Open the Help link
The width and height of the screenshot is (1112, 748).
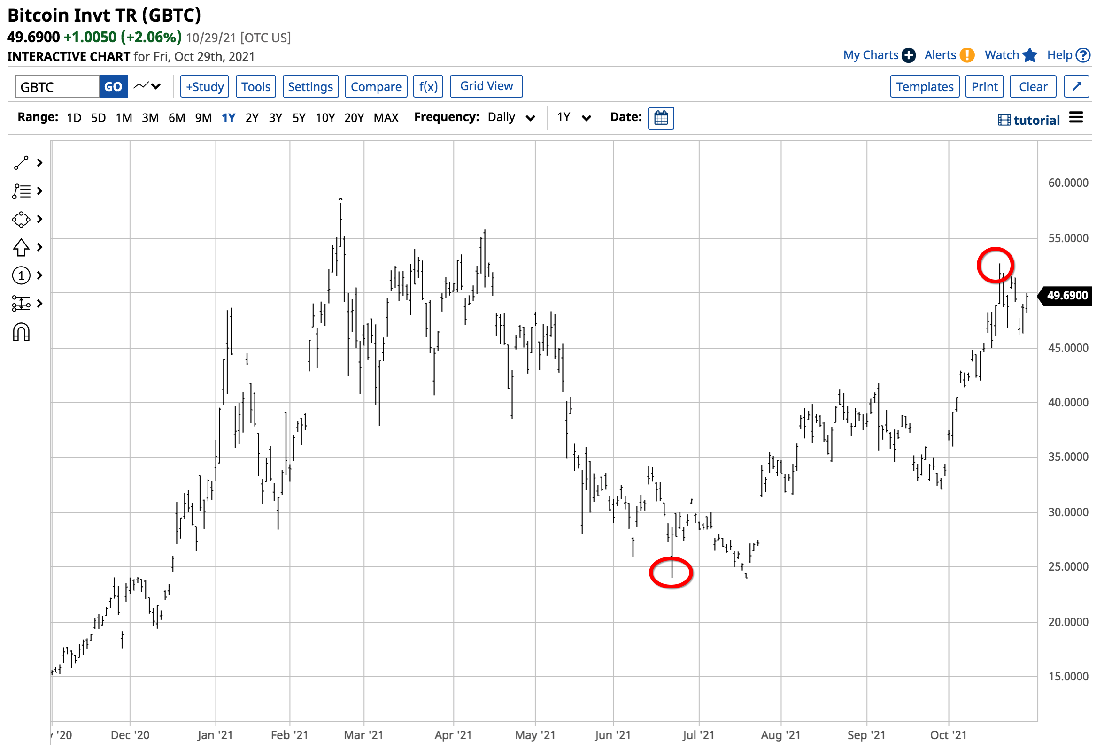point(1059,55)
